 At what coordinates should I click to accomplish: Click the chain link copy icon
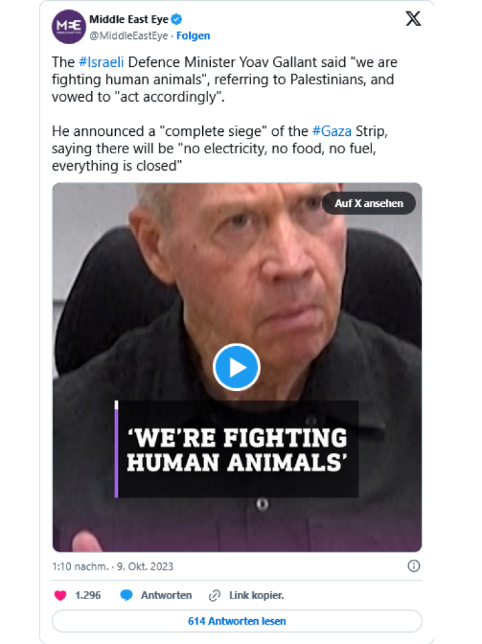click(x=214, y=595)
